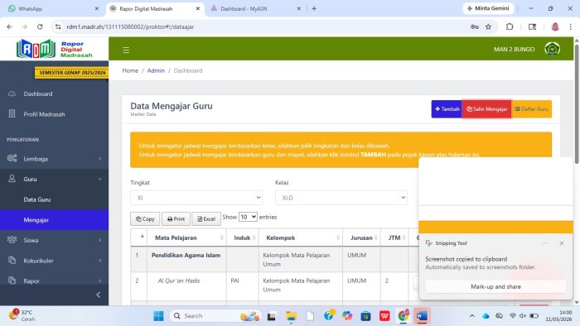
Task: Export the table with Excel button
Action: 206,219
